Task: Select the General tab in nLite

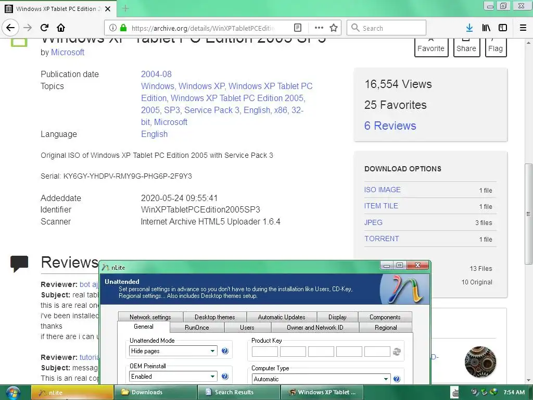Action: (x=144, y=327)
